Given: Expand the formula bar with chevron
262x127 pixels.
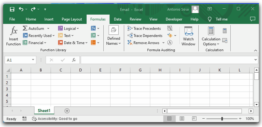Looking at the screenshot, I should point(255,60).
